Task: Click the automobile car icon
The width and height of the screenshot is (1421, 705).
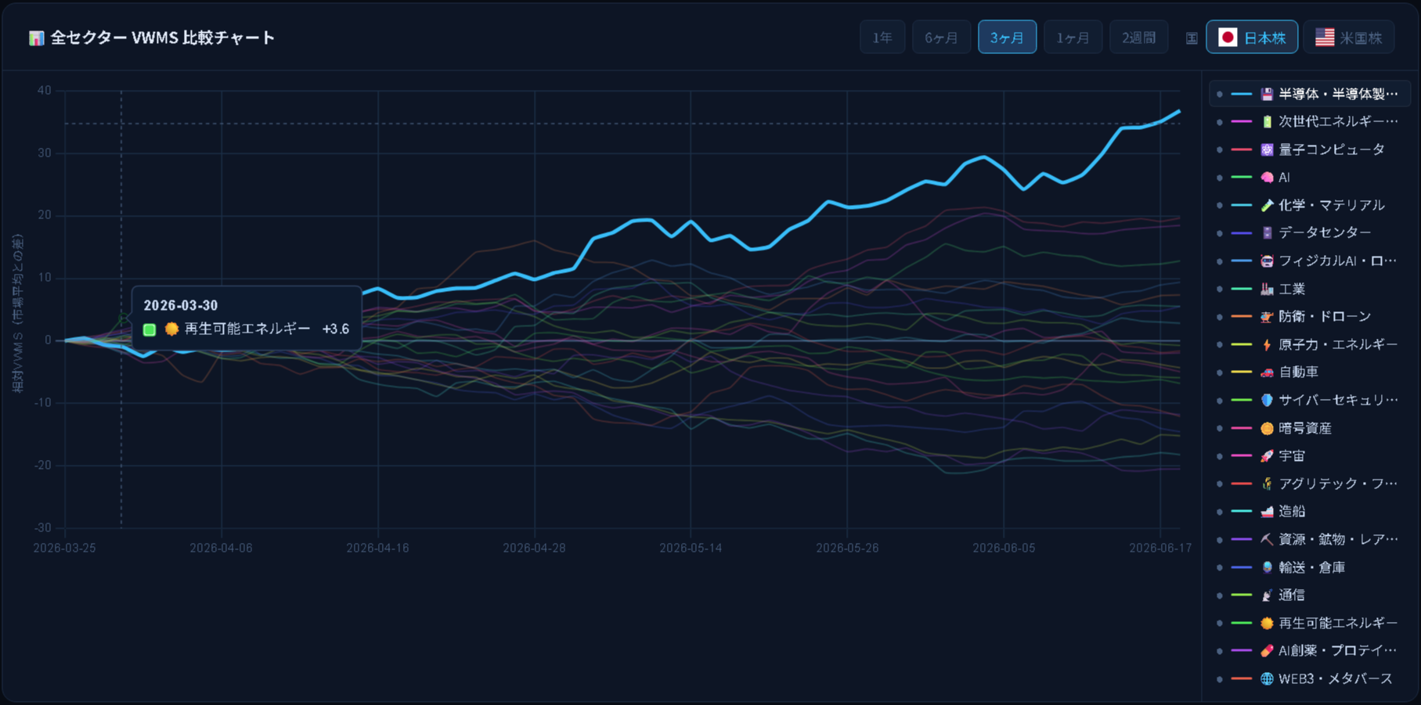Action: (1267, 372)
